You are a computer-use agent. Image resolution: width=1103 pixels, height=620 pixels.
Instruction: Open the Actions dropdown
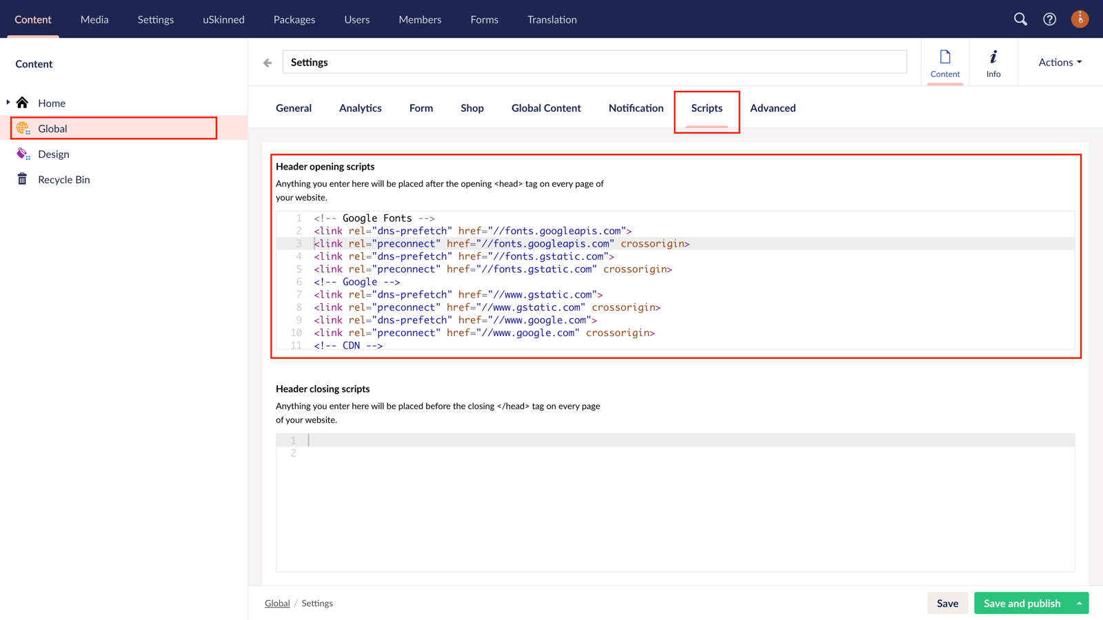pos(1058,62)
